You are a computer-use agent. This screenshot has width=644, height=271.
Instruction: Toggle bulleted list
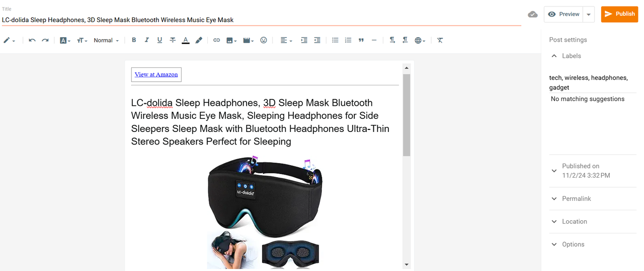tap(335, 40)
